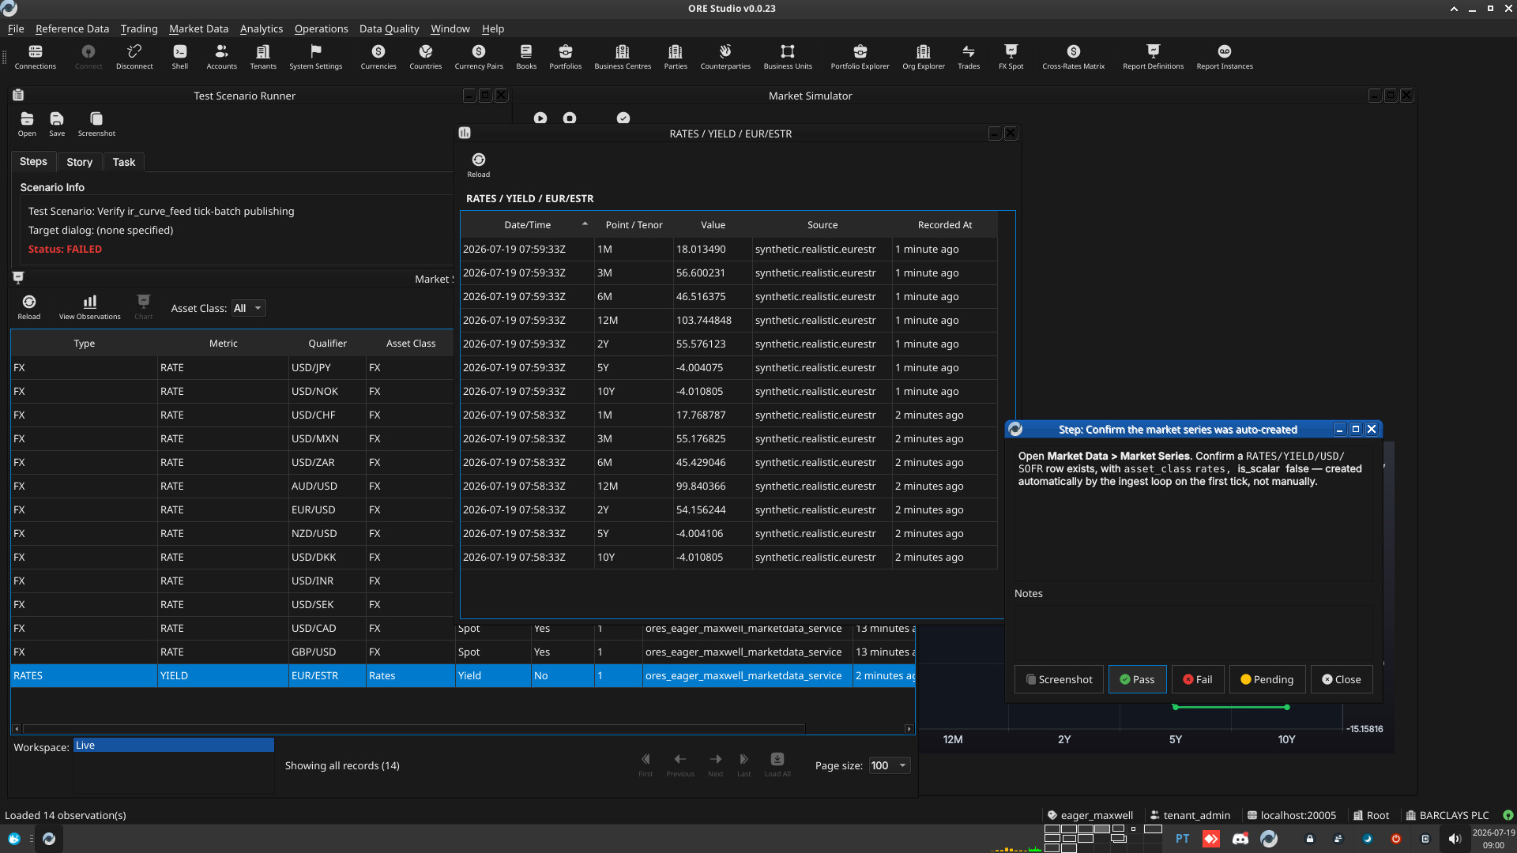Viewport: 1517px width, 853px height.
Task: Open Accounts from the toolbar
Action: pyautogui.click(x=221, y=56)
